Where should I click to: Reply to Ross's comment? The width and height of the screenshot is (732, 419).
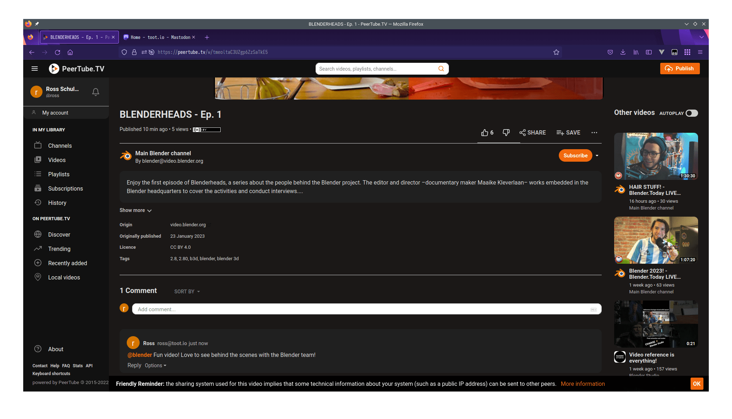pyautogui.click(x=134, y=365)
